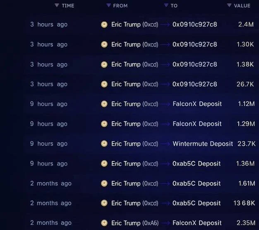Image resolution: width=259 pixels, height=230 pixels.
Task: Sort by the TIME column header label
Action: point(68,6)
